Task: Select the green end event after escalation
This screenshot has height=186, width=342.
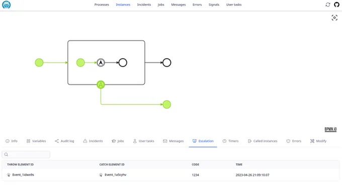Action: (x=167, y=105)
